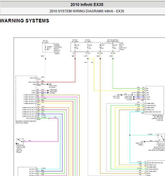Click the Fuse 11 10A symbol
The width and height of the screenshot is (165, 176).
88,46
